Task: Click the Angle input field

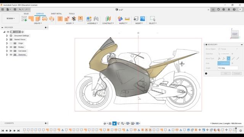Action: click(228, 68)
